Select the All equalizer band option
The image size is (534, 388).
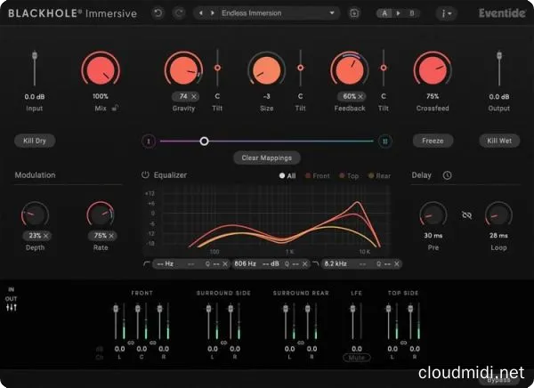(287, 176)
